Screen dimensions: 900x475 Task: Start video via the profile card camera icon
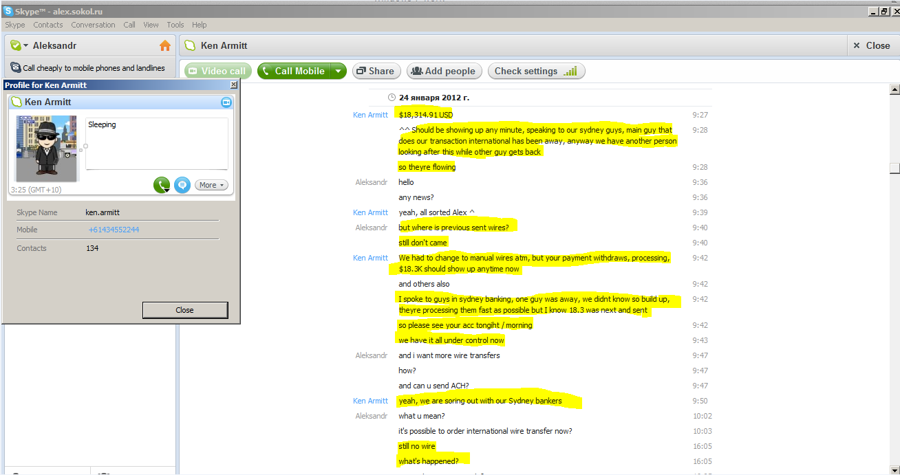pos(226,102)
